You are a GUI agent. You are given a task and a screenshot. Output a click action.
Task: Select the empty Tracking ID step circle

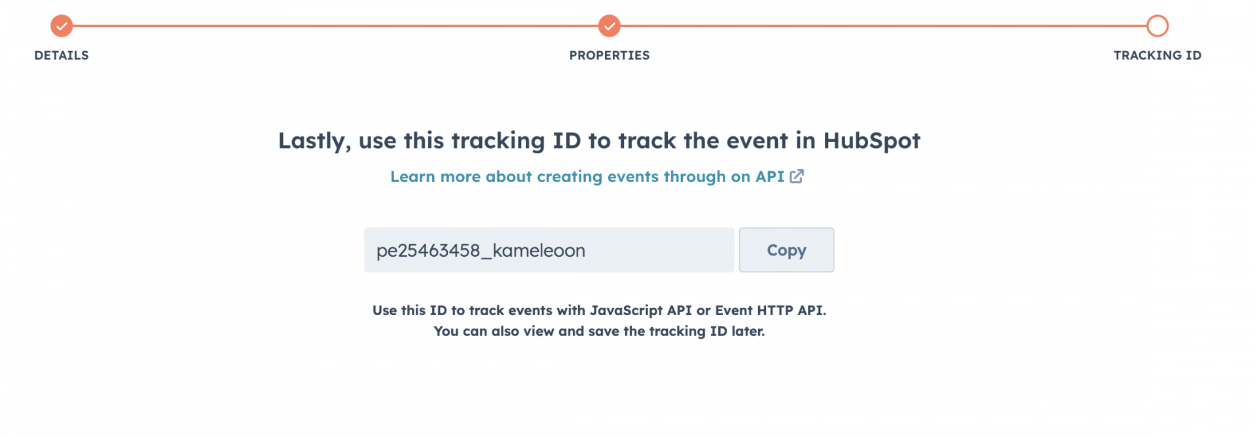point(1157,26)
